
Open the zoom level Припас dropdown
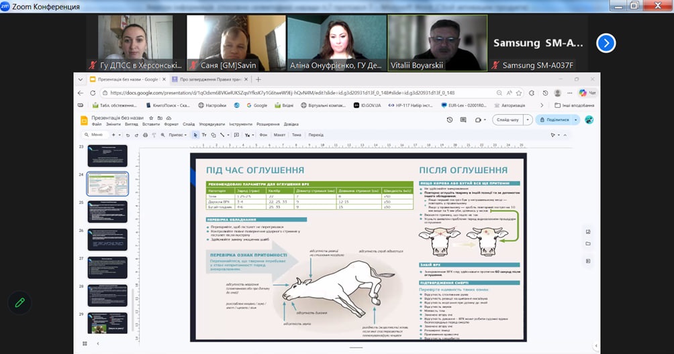(178, 135)
